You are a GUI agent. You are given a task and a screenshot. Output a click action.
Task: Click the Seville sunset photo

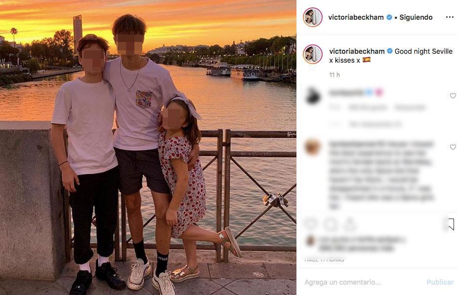click(148, 147)
